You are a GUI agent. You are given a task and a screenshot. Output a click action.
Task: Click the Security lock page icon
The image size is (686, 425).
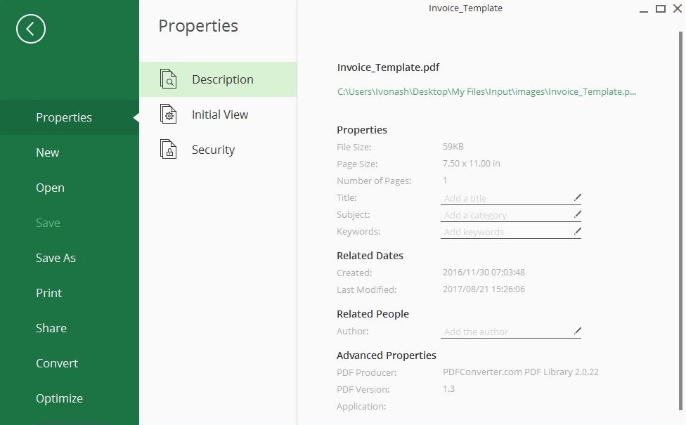point(168,150)
